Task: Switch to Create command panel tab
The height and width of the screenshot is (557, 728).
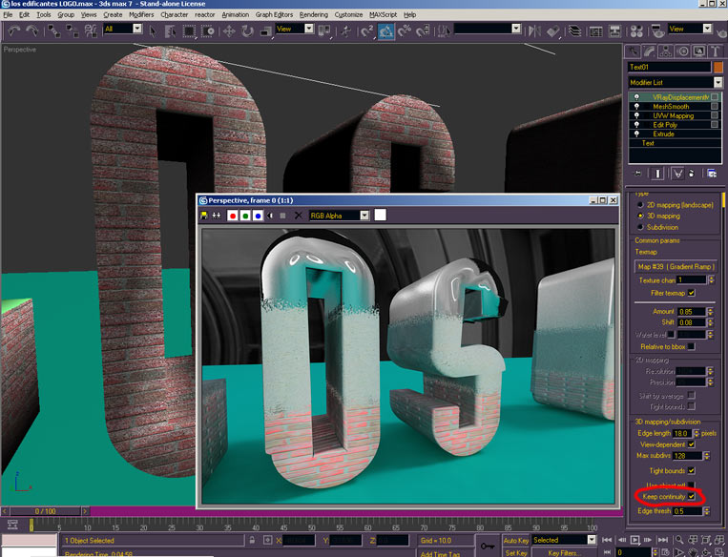Action: tap(633, 52)
